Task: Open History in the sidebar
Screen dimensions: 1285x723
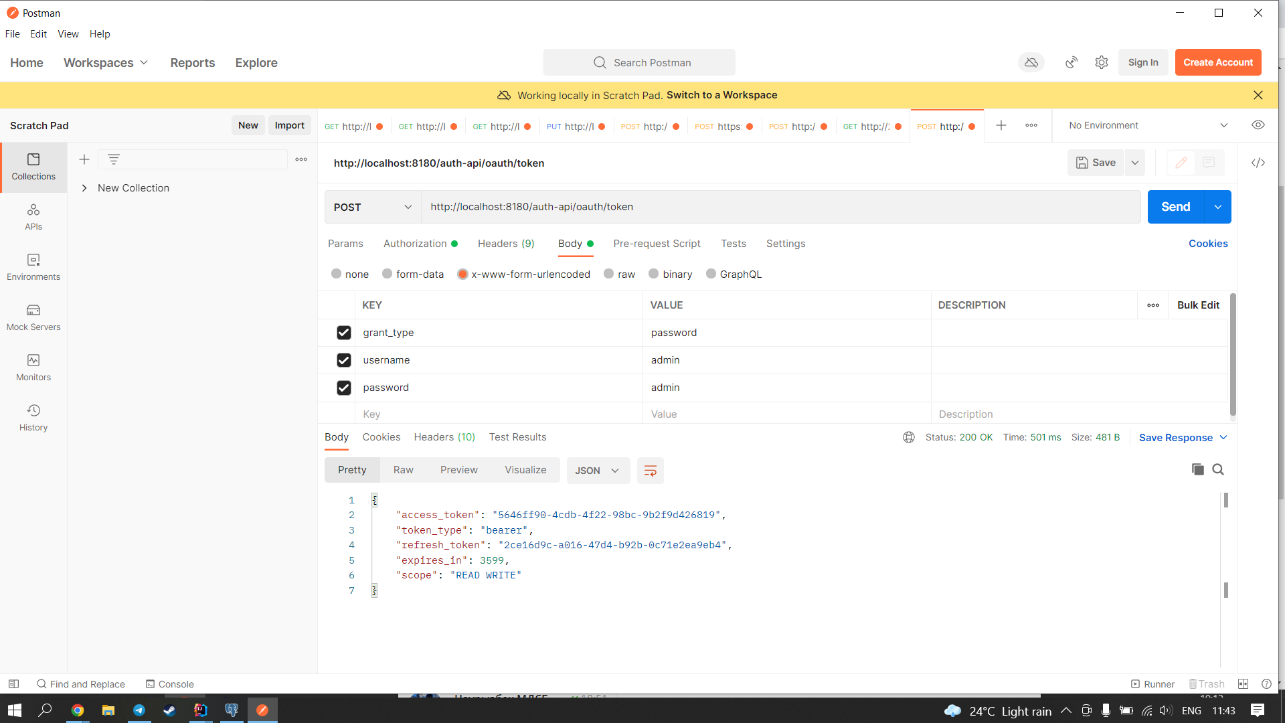Action: (x=33, y=417)
